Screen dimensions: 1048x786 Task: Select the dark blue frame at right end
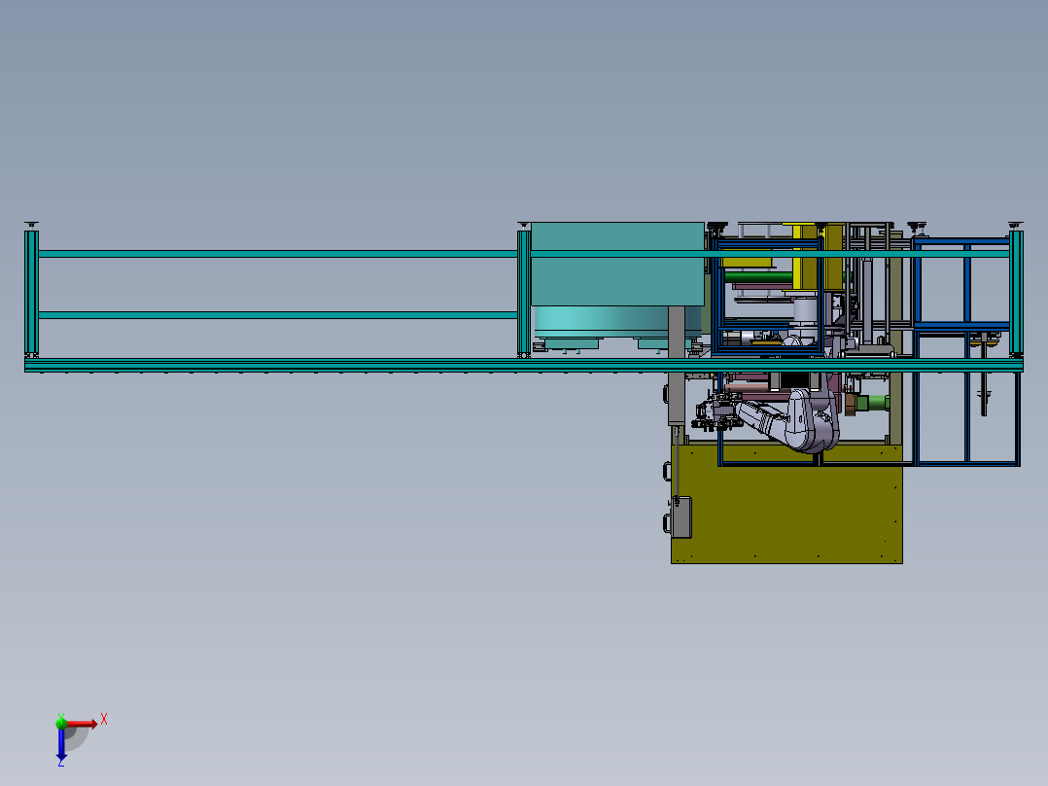(965, 351)
